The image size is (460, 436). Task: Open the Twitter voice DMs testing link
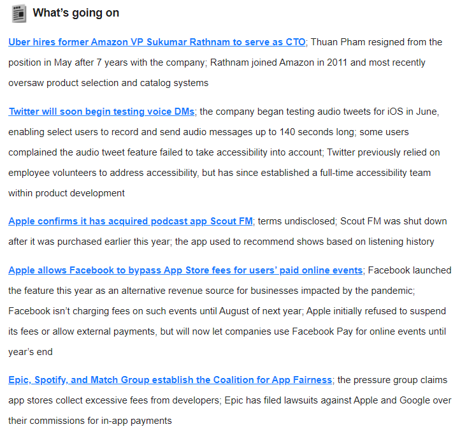coord(101,112)
